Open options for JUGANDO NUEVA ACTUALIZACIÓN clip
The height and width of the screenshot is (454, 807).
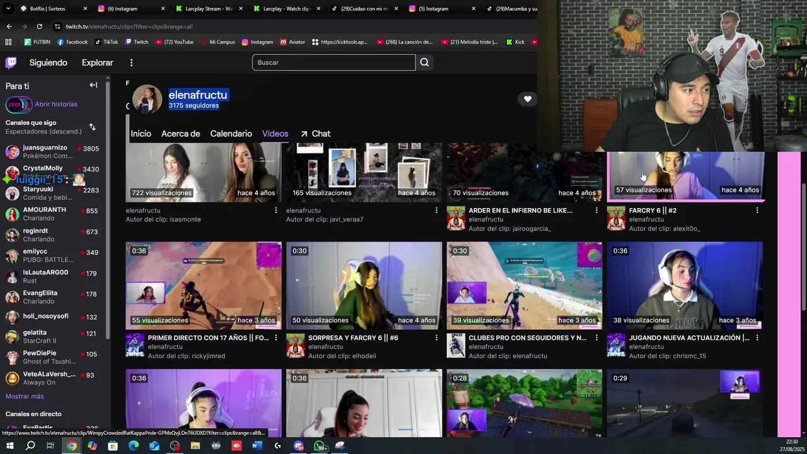click(757, 338)
